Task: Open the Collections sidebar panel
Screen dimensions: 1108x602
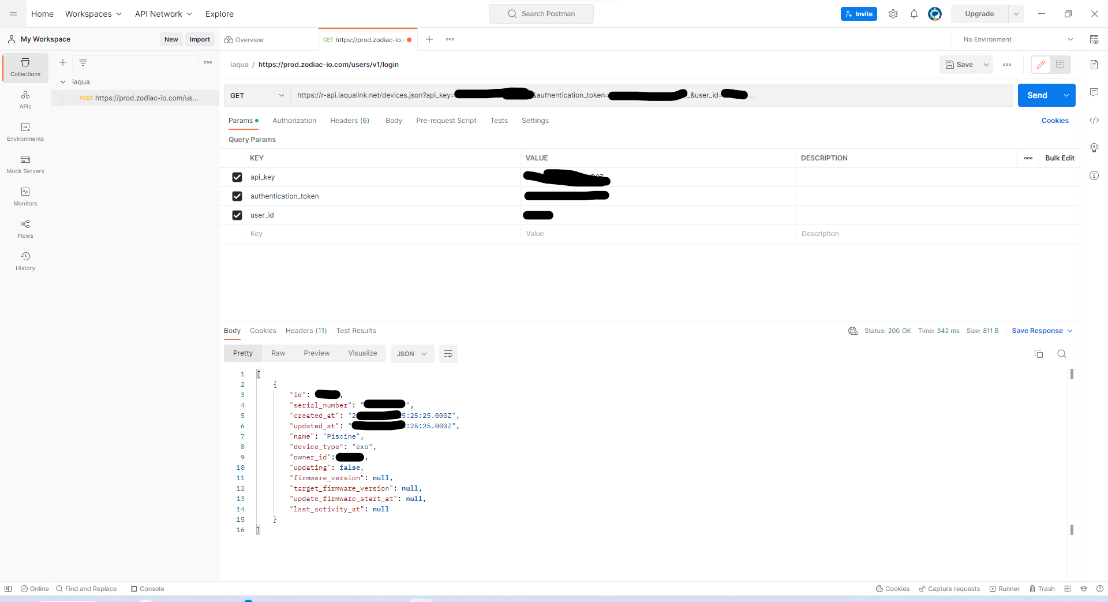Action: click(x=25, y=68)
